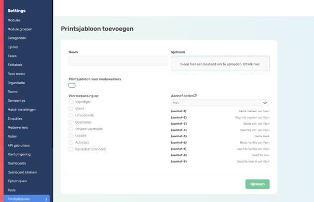314x202 pixels.
Task: Open Tijdschrijven in the sidebar
Action: click(x=17, y=181)
